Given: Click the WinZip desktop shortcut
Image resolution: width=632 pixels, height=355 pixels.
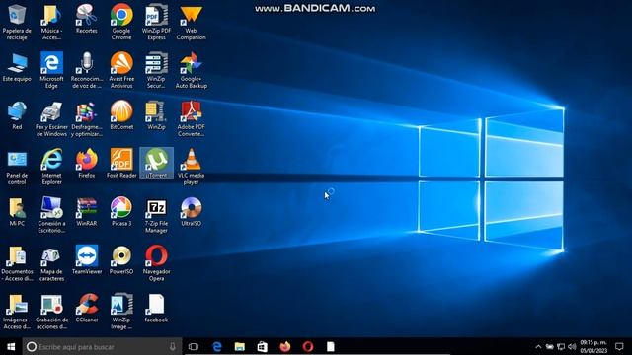Looking at the screenshot, I should tap(156, 115).
